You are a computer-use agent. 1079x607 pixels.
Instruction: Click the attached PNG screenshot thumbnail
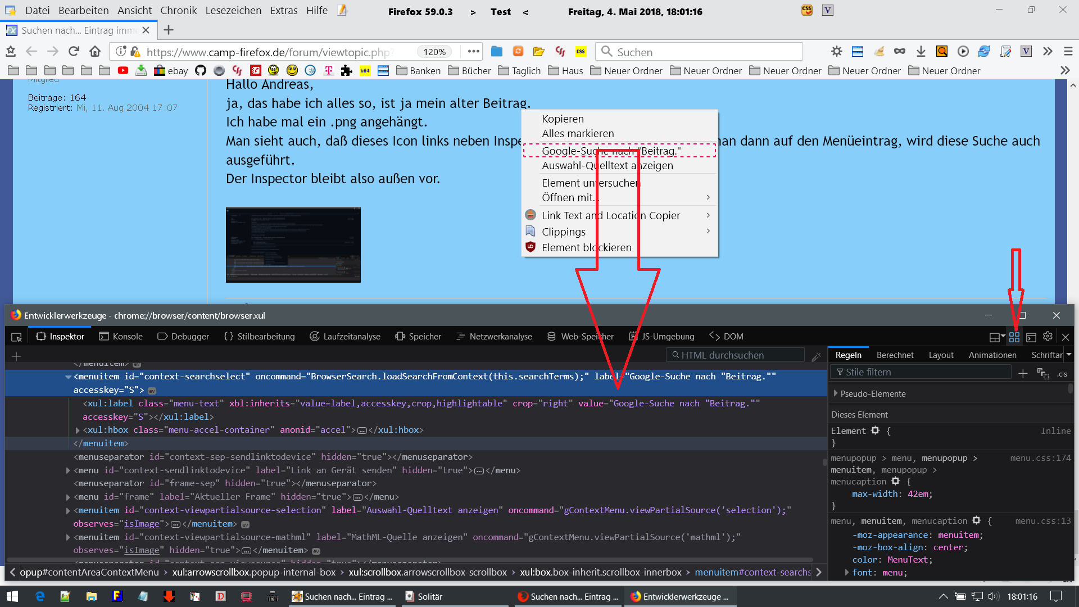(293, 244)
